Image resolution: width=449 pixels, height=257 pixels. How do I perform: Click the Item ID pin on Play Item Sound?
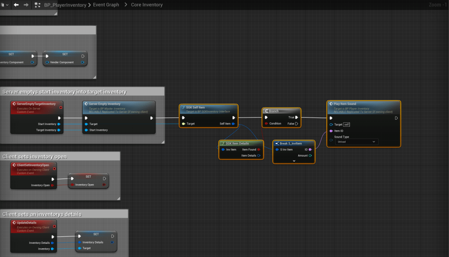coord(331,131)
